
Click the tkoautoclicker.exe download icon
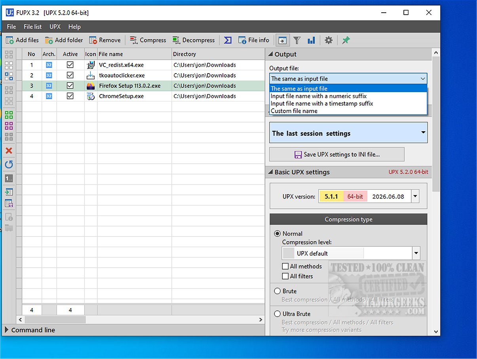(91, 75)
